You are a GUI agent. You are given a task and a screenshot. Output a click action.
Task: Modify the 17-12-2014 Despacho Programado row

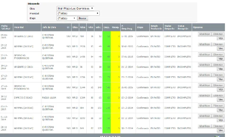204,85
